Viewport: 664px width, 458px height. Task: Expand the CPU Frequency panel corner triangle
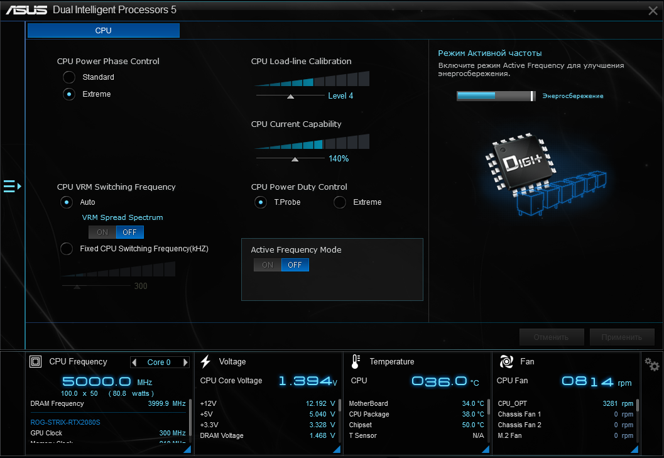(187, 449)
